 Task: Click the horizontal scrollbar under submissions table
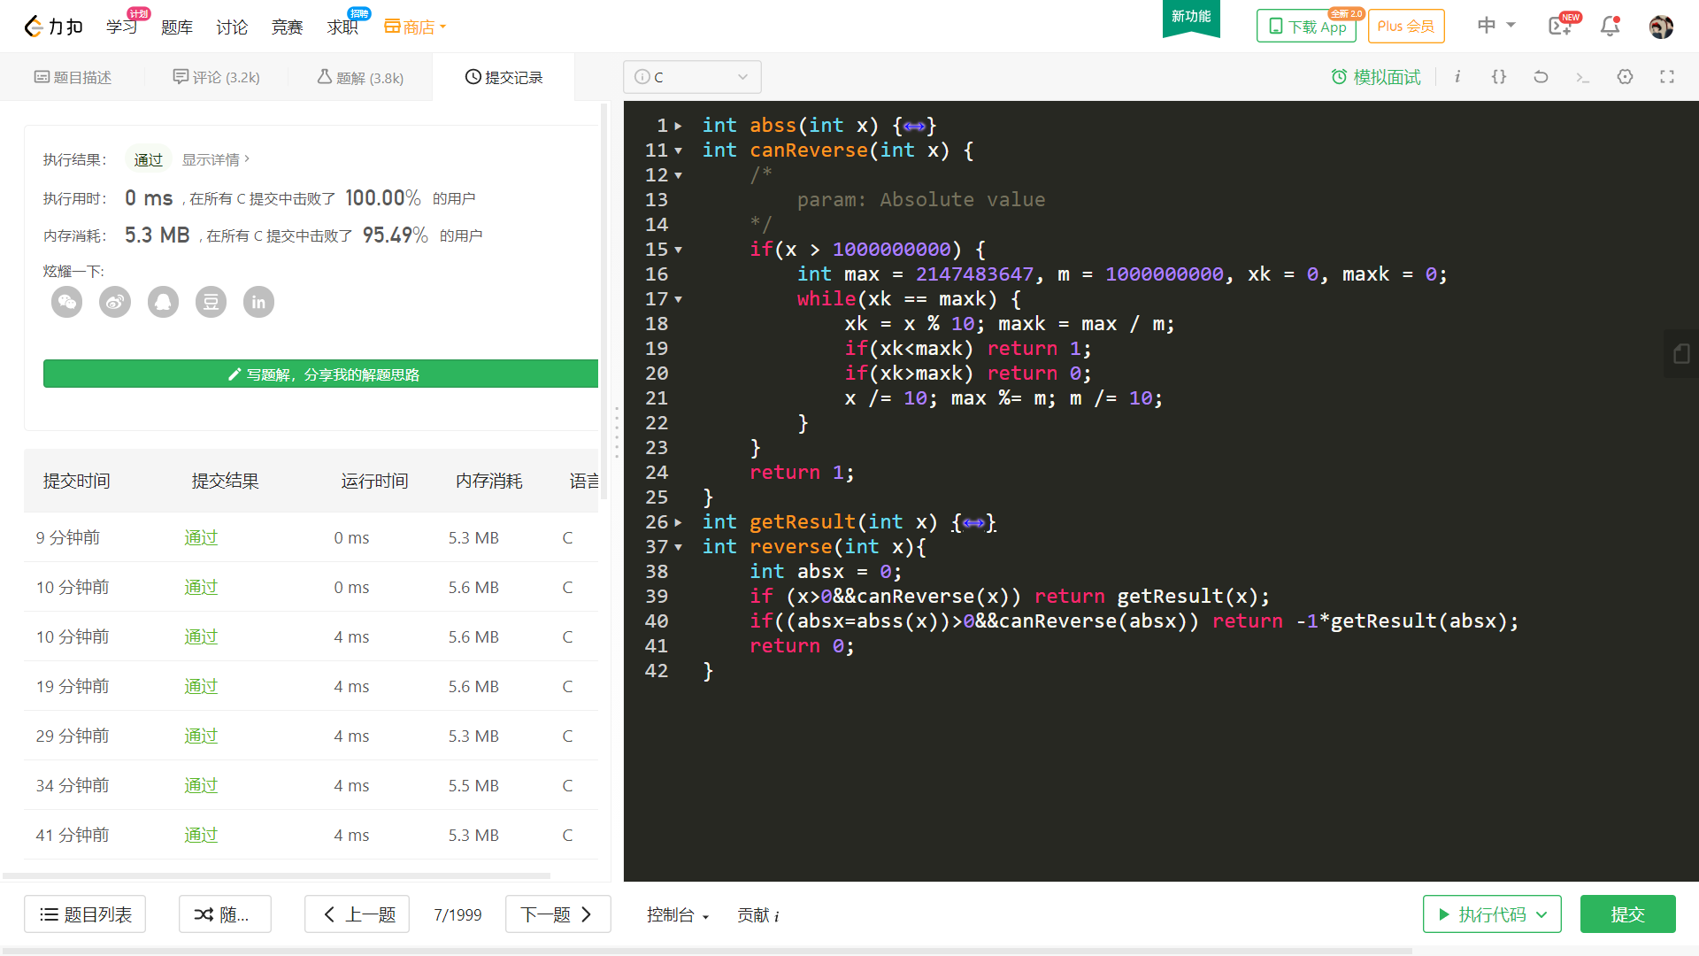coord(276,875)
